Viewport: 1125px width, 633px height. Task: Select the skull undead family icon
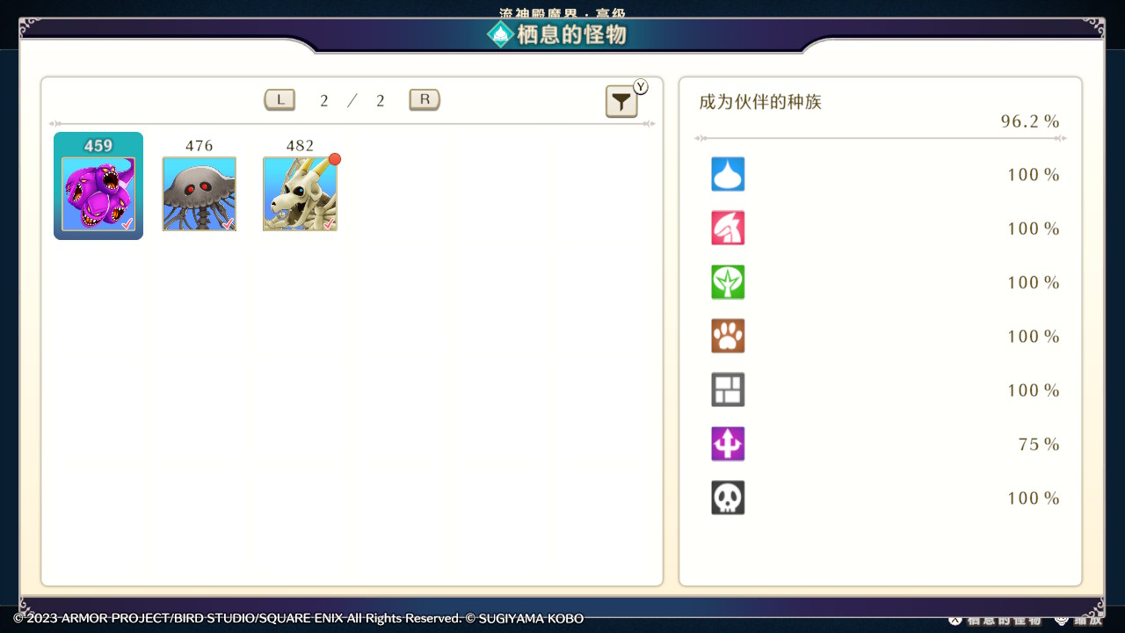[728, 498]
